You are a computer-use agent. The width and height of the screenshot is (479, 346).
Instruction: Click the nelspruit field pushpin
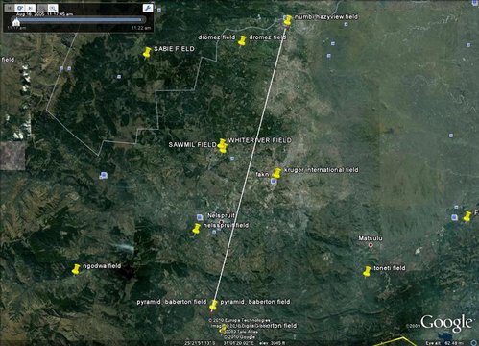point(196,229)
